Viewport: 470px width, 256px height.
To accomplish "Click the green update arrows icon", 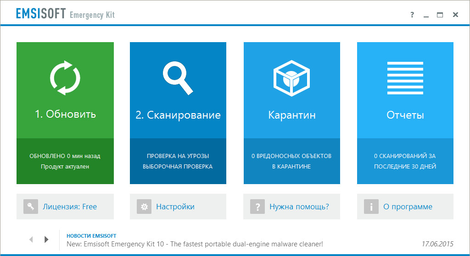I will point(65,77).
